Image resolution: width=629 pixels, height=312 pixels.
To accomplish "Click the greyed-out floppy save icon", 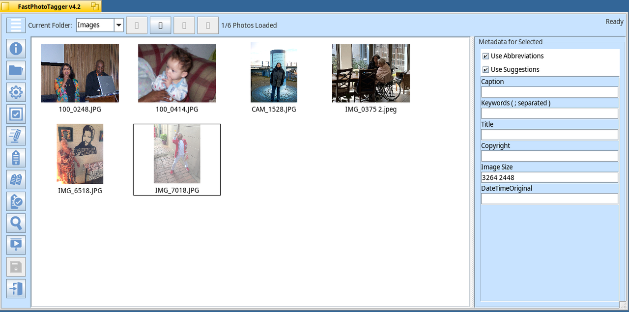I will click(x=16, y=267).
